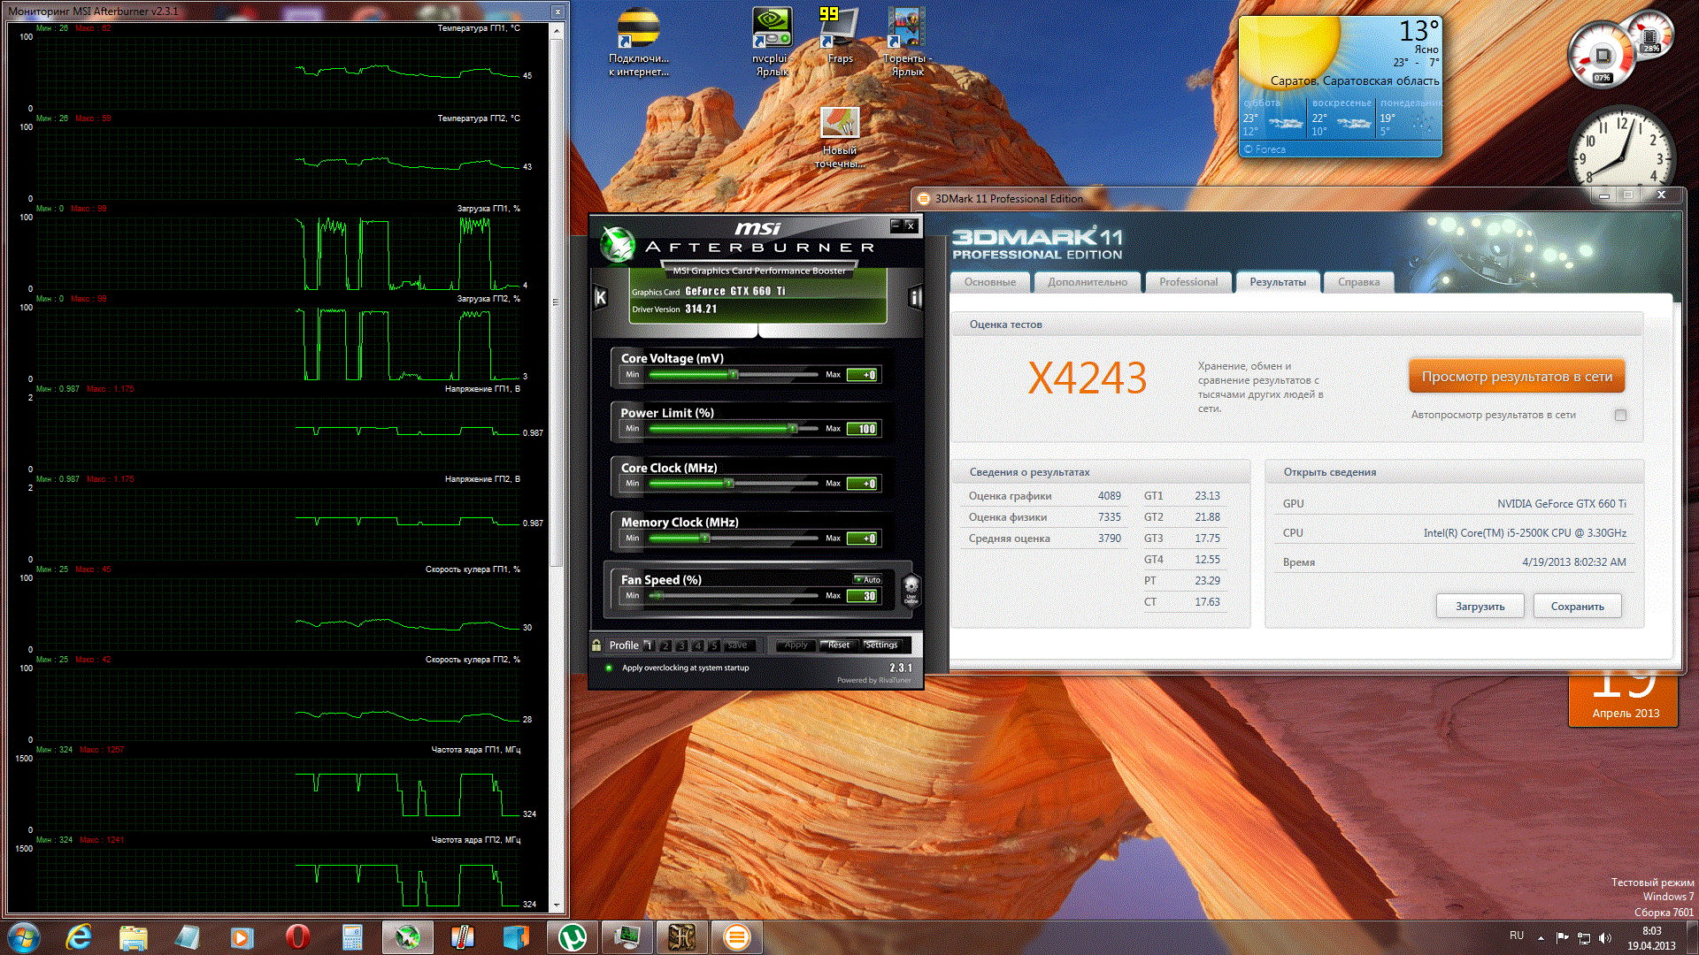Viewport: 1699px width, 955px height.
Task: Click the Power Limit slider handle
Action: pos(792,429)
